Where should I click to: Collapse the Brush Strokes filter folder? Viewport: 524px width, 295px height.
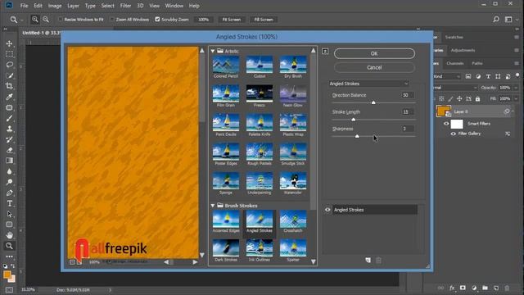pos(213,206)
